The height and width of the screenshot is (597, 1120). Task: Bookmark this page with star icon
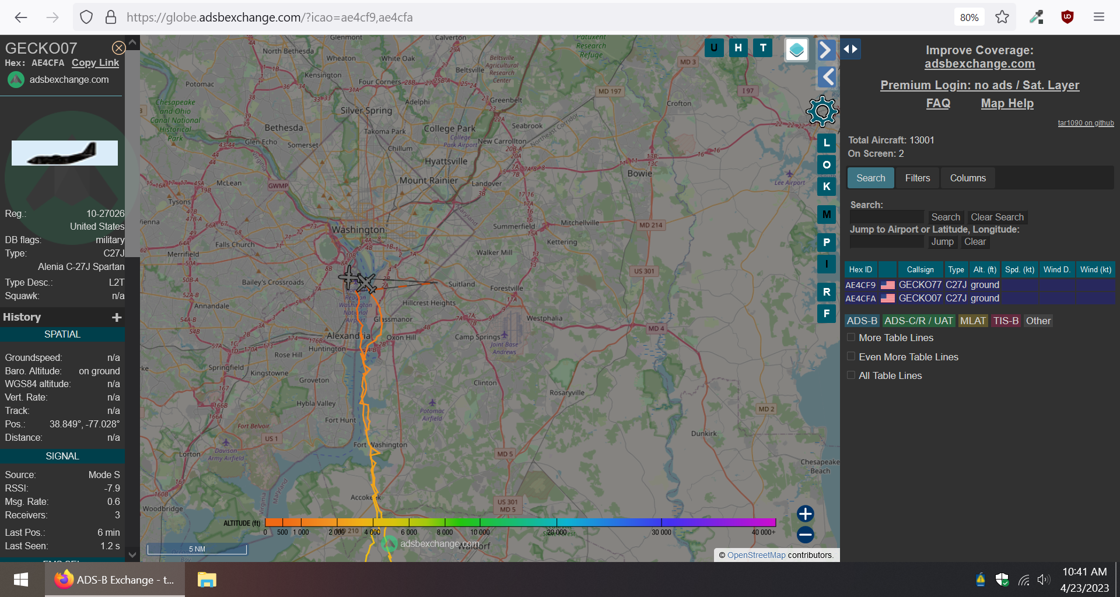pyautogui.click(x=1002, y=17)
